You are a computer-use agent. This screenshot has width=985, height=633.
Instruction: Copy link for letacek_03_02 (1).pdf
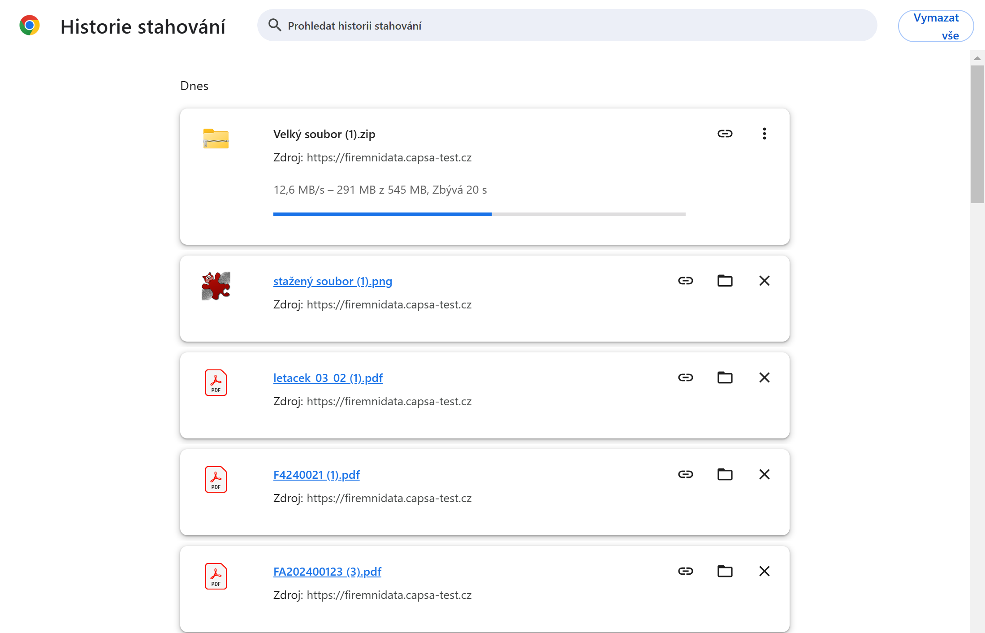point(685,377)
